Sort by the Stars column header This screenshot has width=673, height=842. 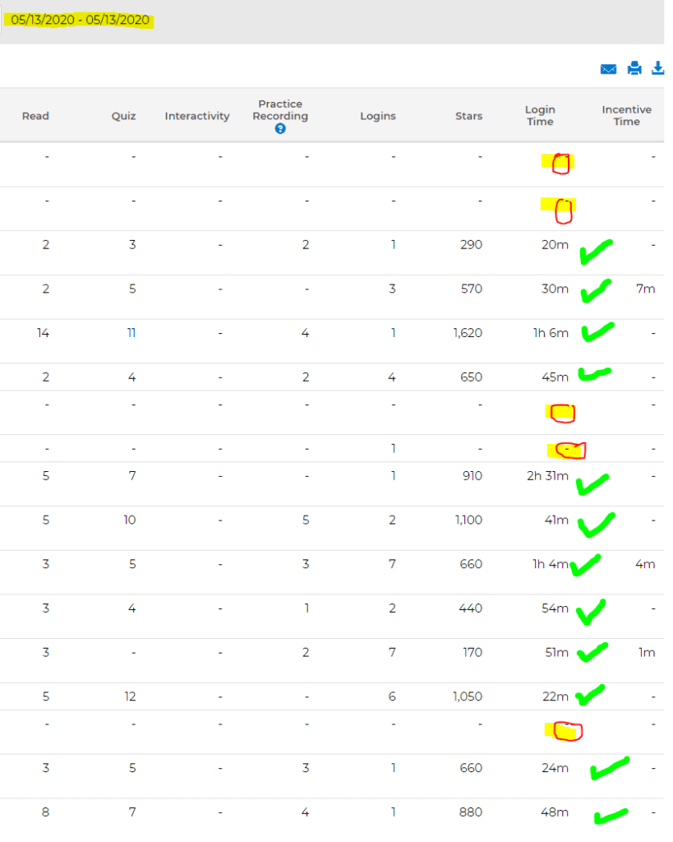click(x=468, y=116)
